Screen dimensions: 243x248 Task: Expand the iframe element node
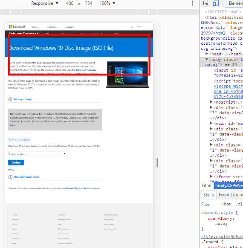211,176
